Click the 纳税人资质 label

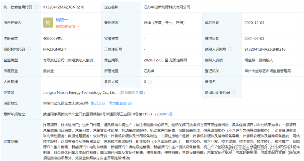(x=214, y=60)
